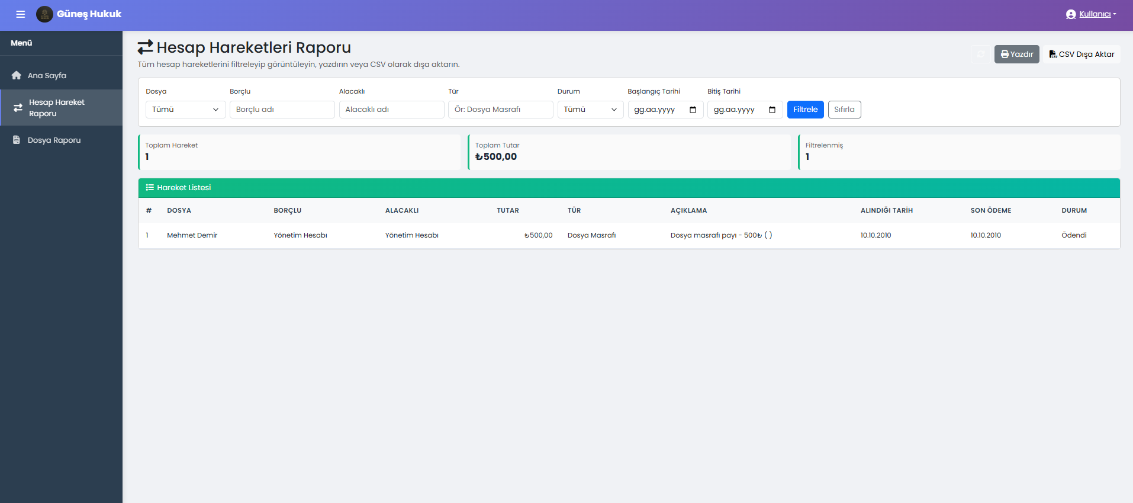Click the refresh icon button

[980, 54]
